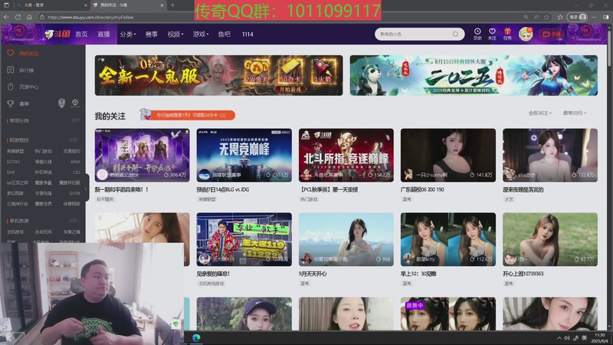Click the 排行榜 ranking sidebar icon
The image size is (613, 345).
[x=11, y=70]
